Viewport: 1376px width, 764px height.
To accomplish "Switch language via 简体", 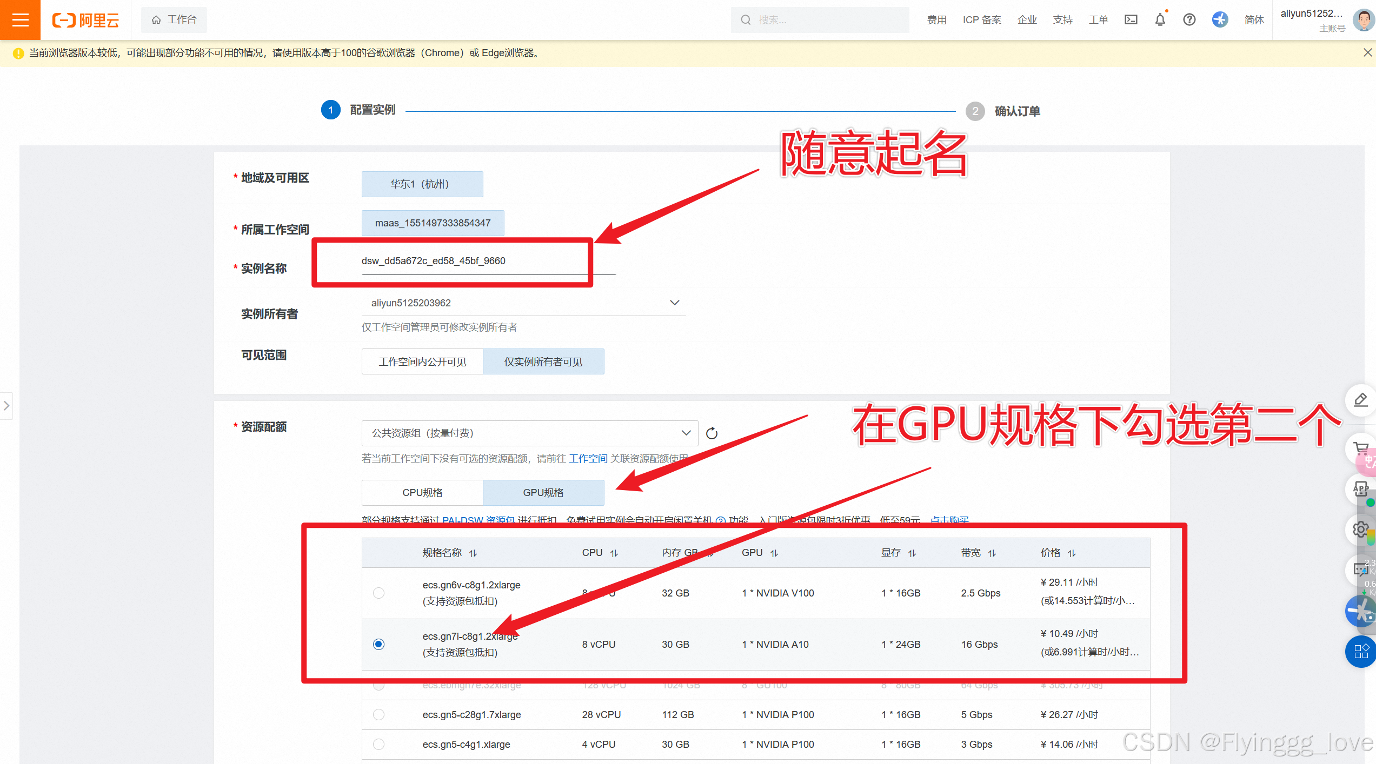I will [1254, 20].
